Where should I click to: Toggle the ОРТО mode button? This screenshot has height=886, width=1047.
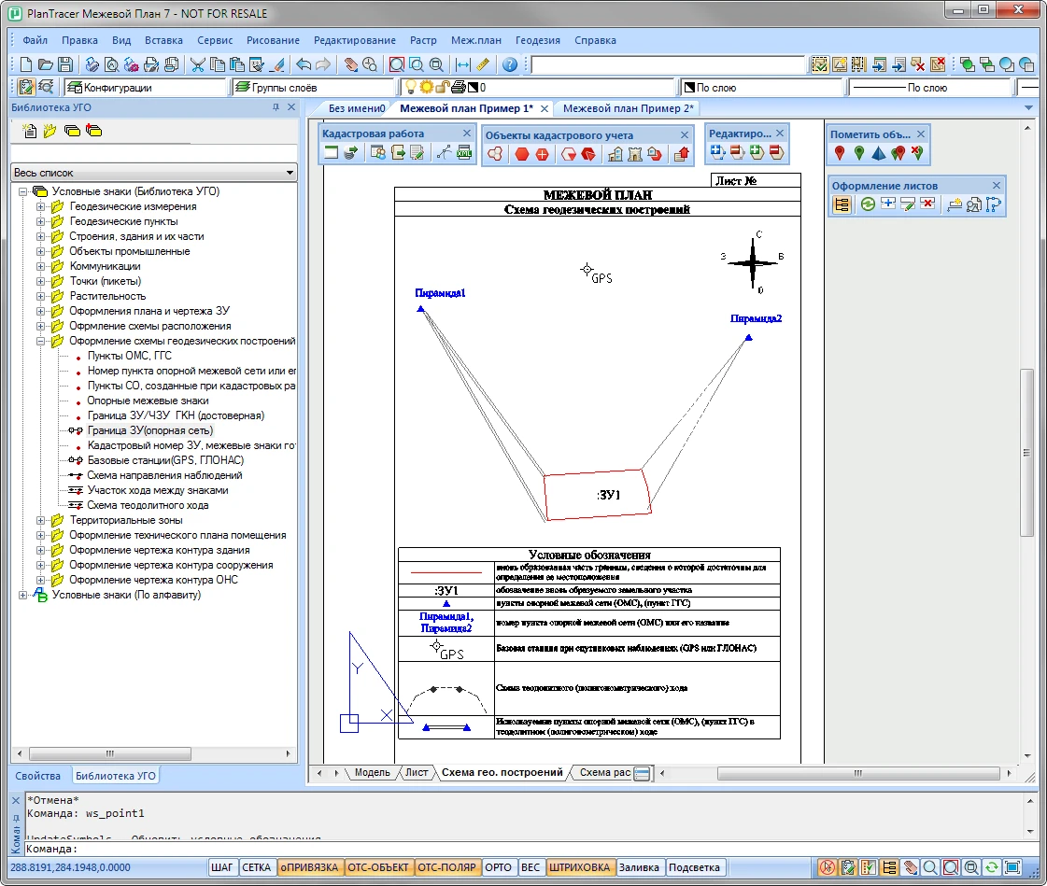[x=499, y=867]
